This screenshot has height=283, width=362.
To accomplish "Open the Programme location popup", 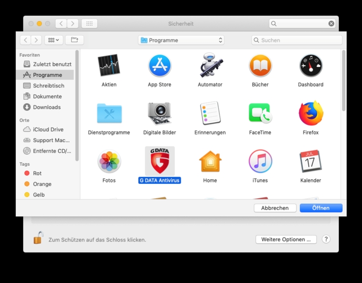I will 181,40.
